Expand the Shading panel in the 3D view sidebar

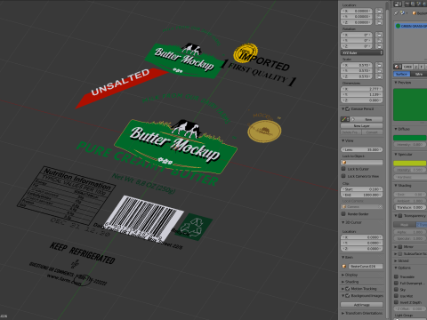pyautogui.click(x=343, y=282)
